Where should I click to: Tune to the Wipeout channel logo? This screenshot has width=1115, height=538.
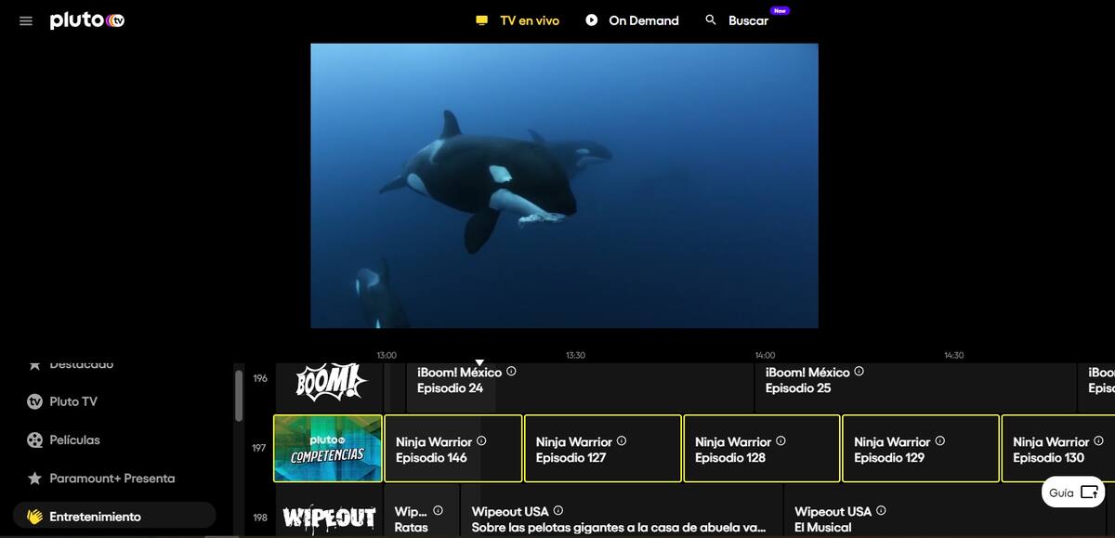pos(329,518)
